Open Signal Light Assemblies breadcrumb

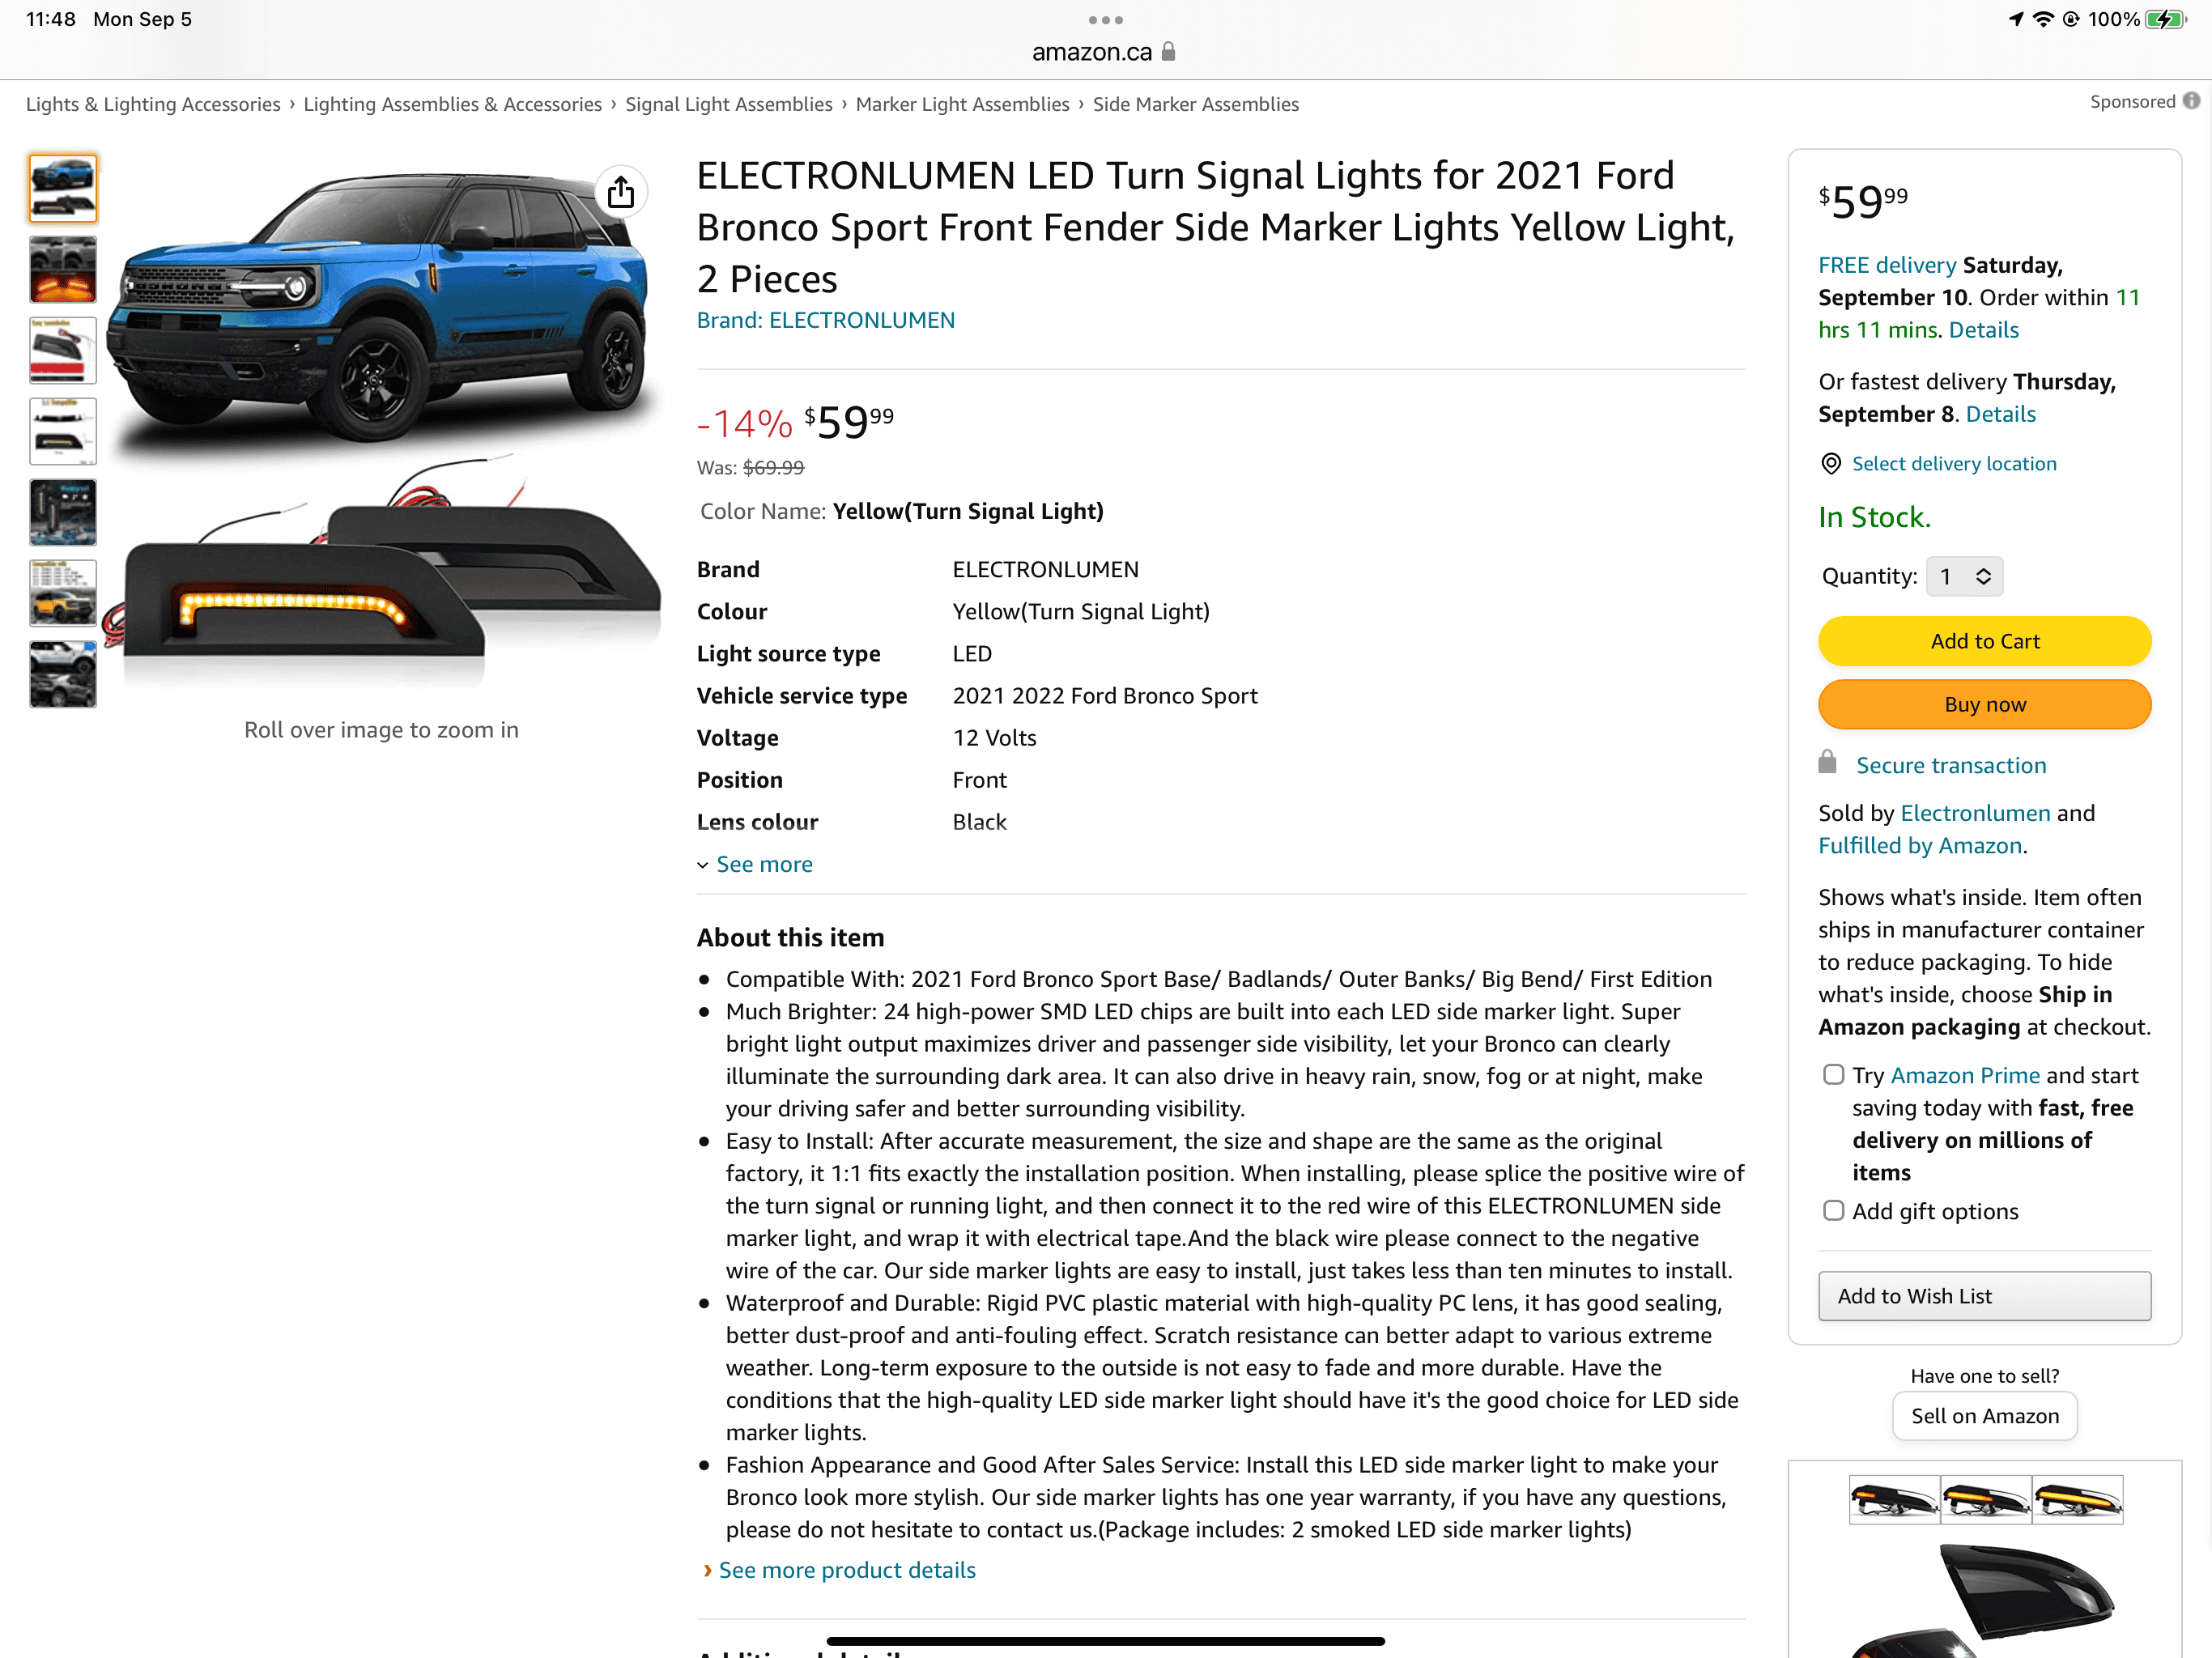728,104
